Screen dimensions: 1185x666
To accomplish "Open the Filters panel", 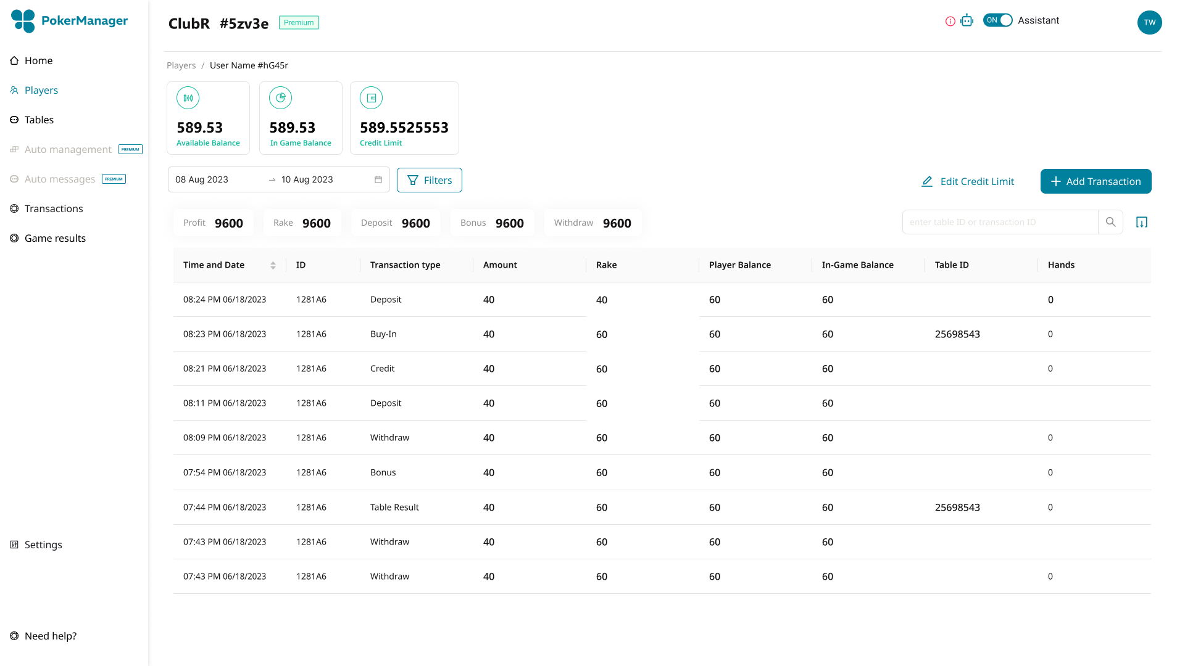I will click(x=430, y=180).
